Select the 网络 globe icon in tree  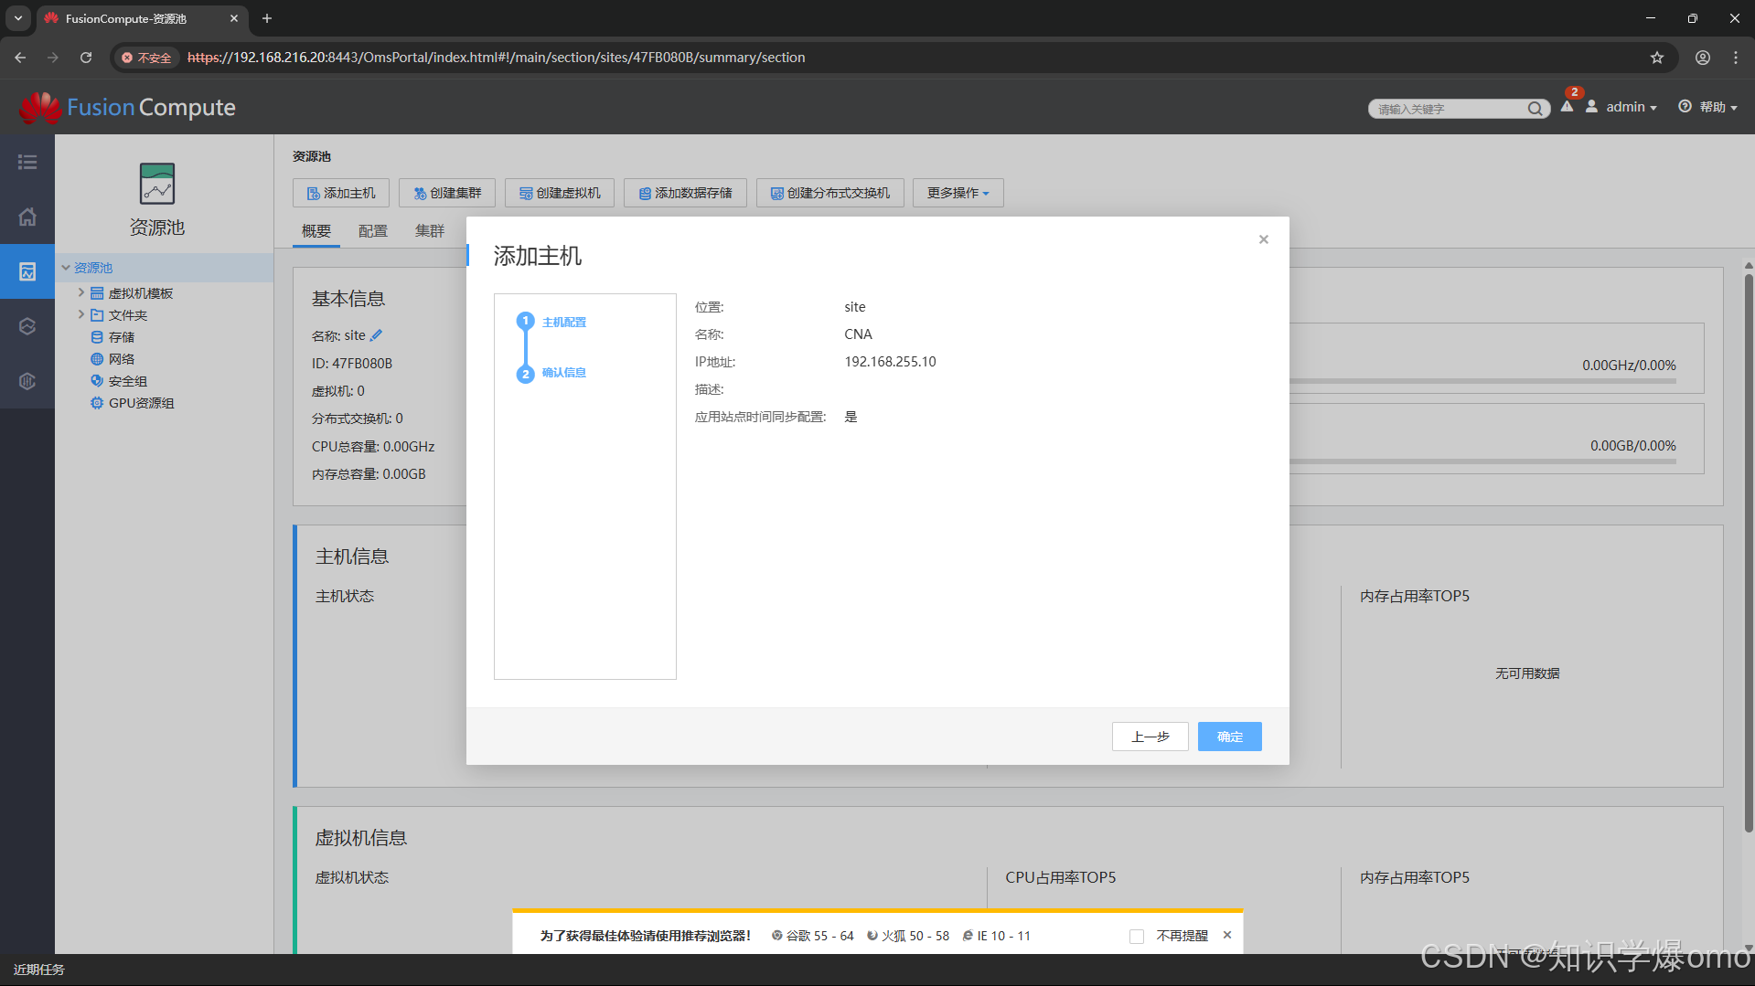click(96, 359)
